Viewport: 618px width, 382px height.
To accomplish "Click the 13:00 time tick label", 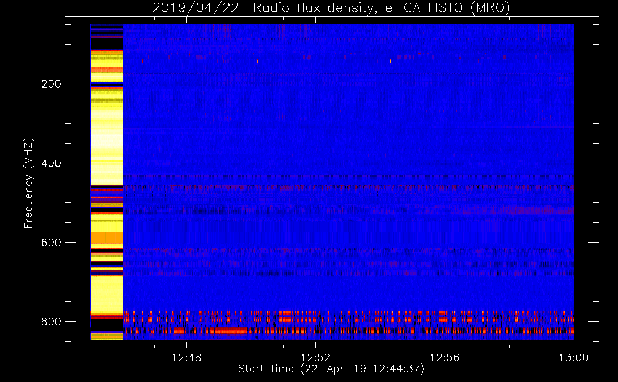I will [574, 358].
